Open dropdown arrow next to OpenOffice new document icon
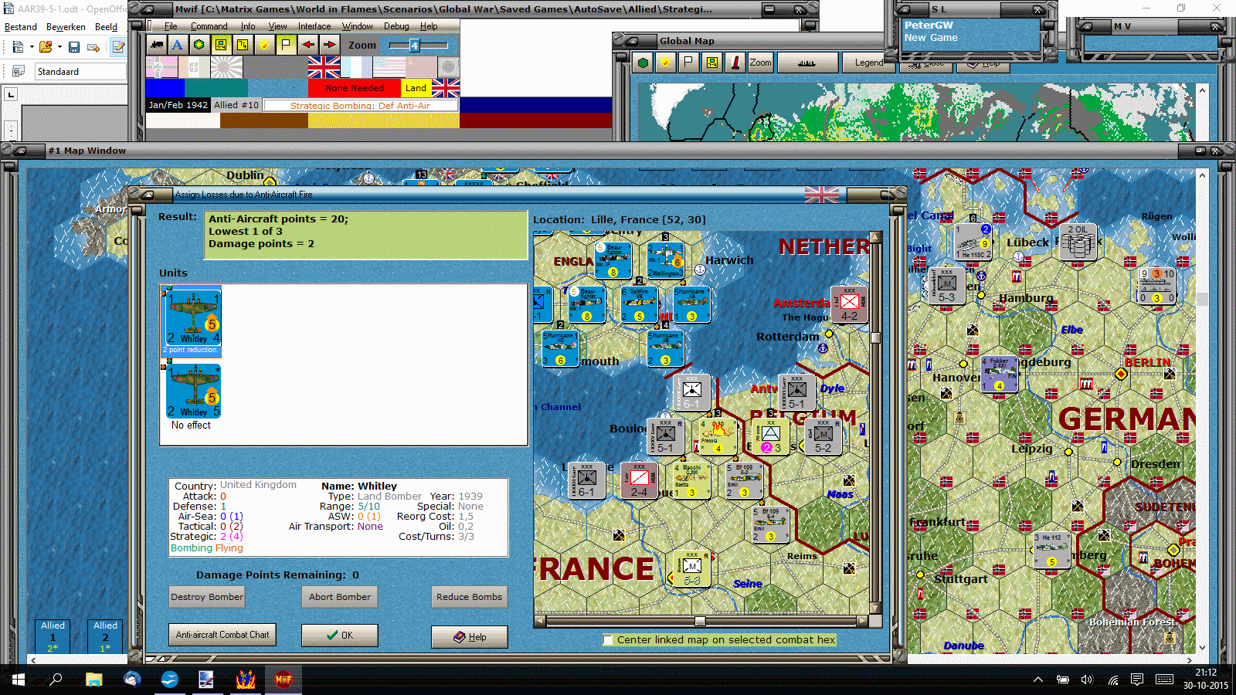1236x695 pixels. [32, 47]
